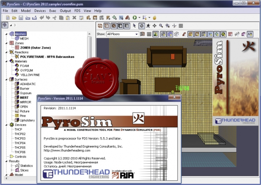The image size is (261, 185).
Task: Add a new hole
Action: 95,18
